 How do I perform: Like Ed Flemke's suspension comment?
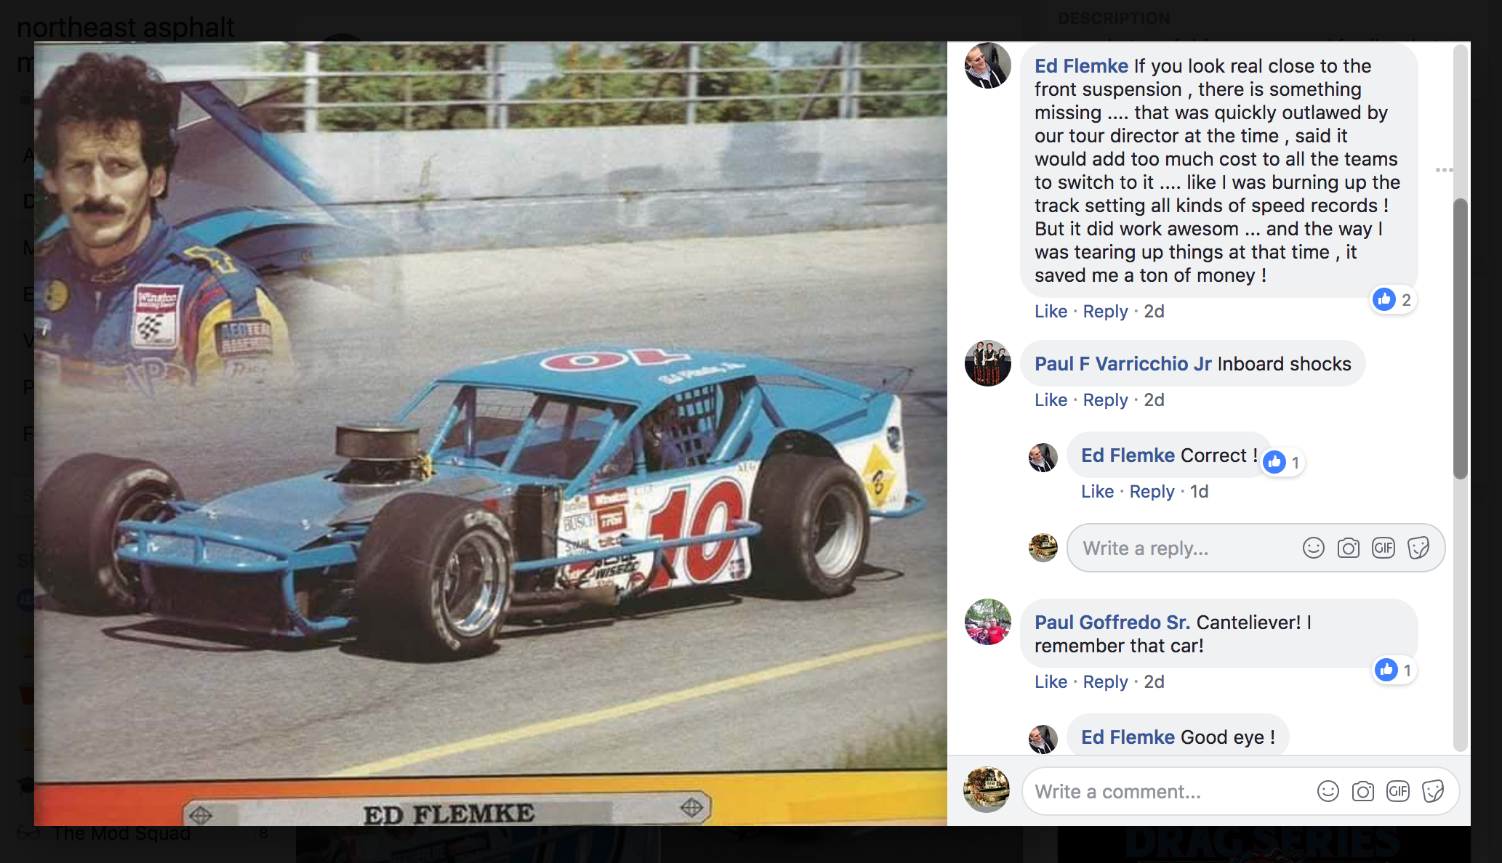pyautogui.click(x=1051, y=311)
